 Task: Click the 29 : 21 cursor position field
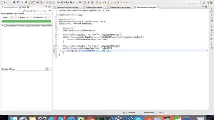pos(161,113)
